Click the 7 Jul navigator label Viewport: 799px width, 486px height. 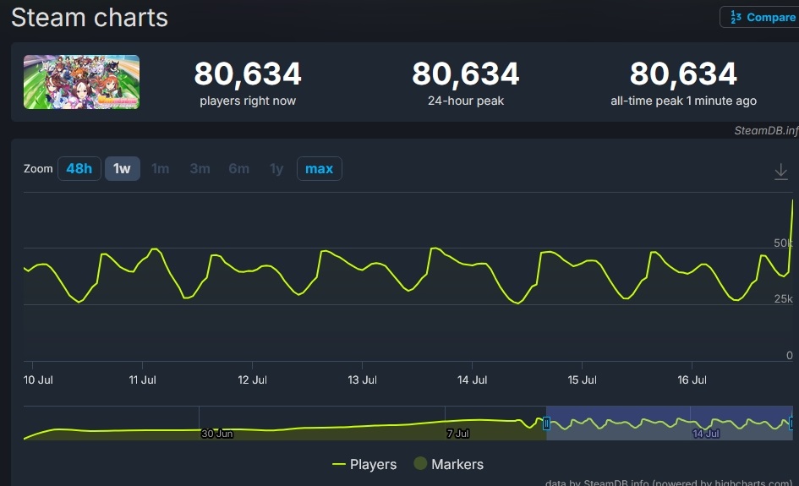(457, 434)
